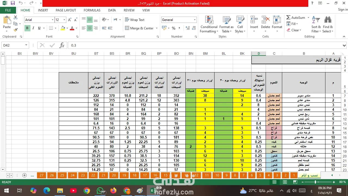Screen dimensions: 348x196
Task: Toggle Bold formatting
Action: click(x=27, y=28)
